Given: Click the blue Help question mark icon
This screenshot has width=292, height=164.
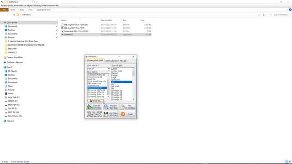Looking at the screenshot, I should (x=290, y=10).
